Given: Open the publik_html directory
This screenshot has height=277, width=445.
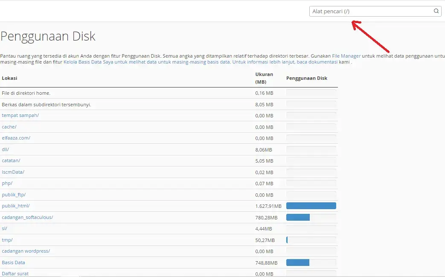Looking at the screenshot, I should (x=16, y=206).
